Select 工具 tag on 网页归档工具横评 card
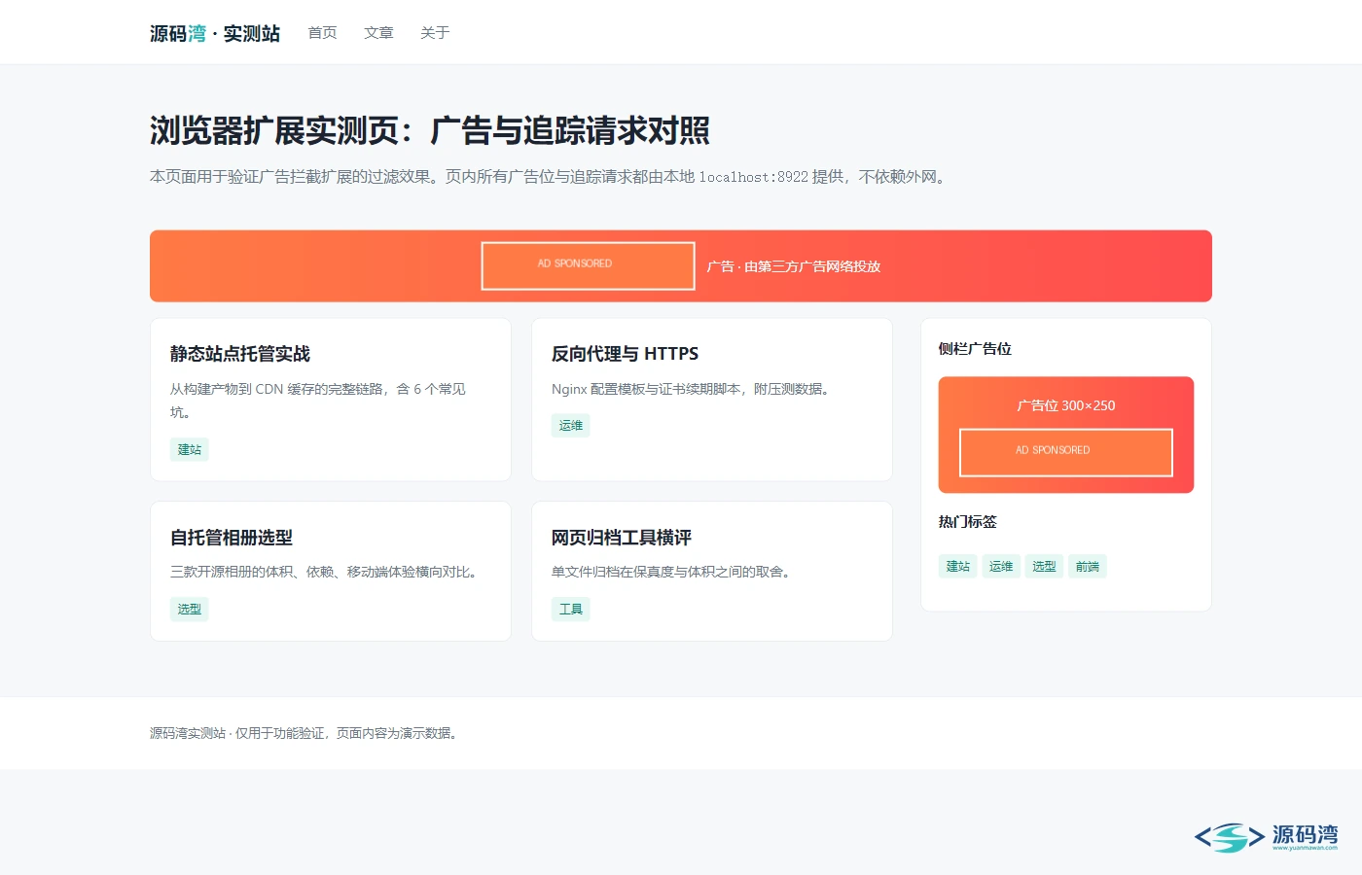 (x=571, y=610)
